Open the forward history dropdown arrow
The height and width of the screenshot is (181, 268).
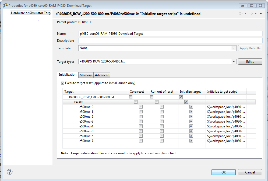click(x=256, y=13)
